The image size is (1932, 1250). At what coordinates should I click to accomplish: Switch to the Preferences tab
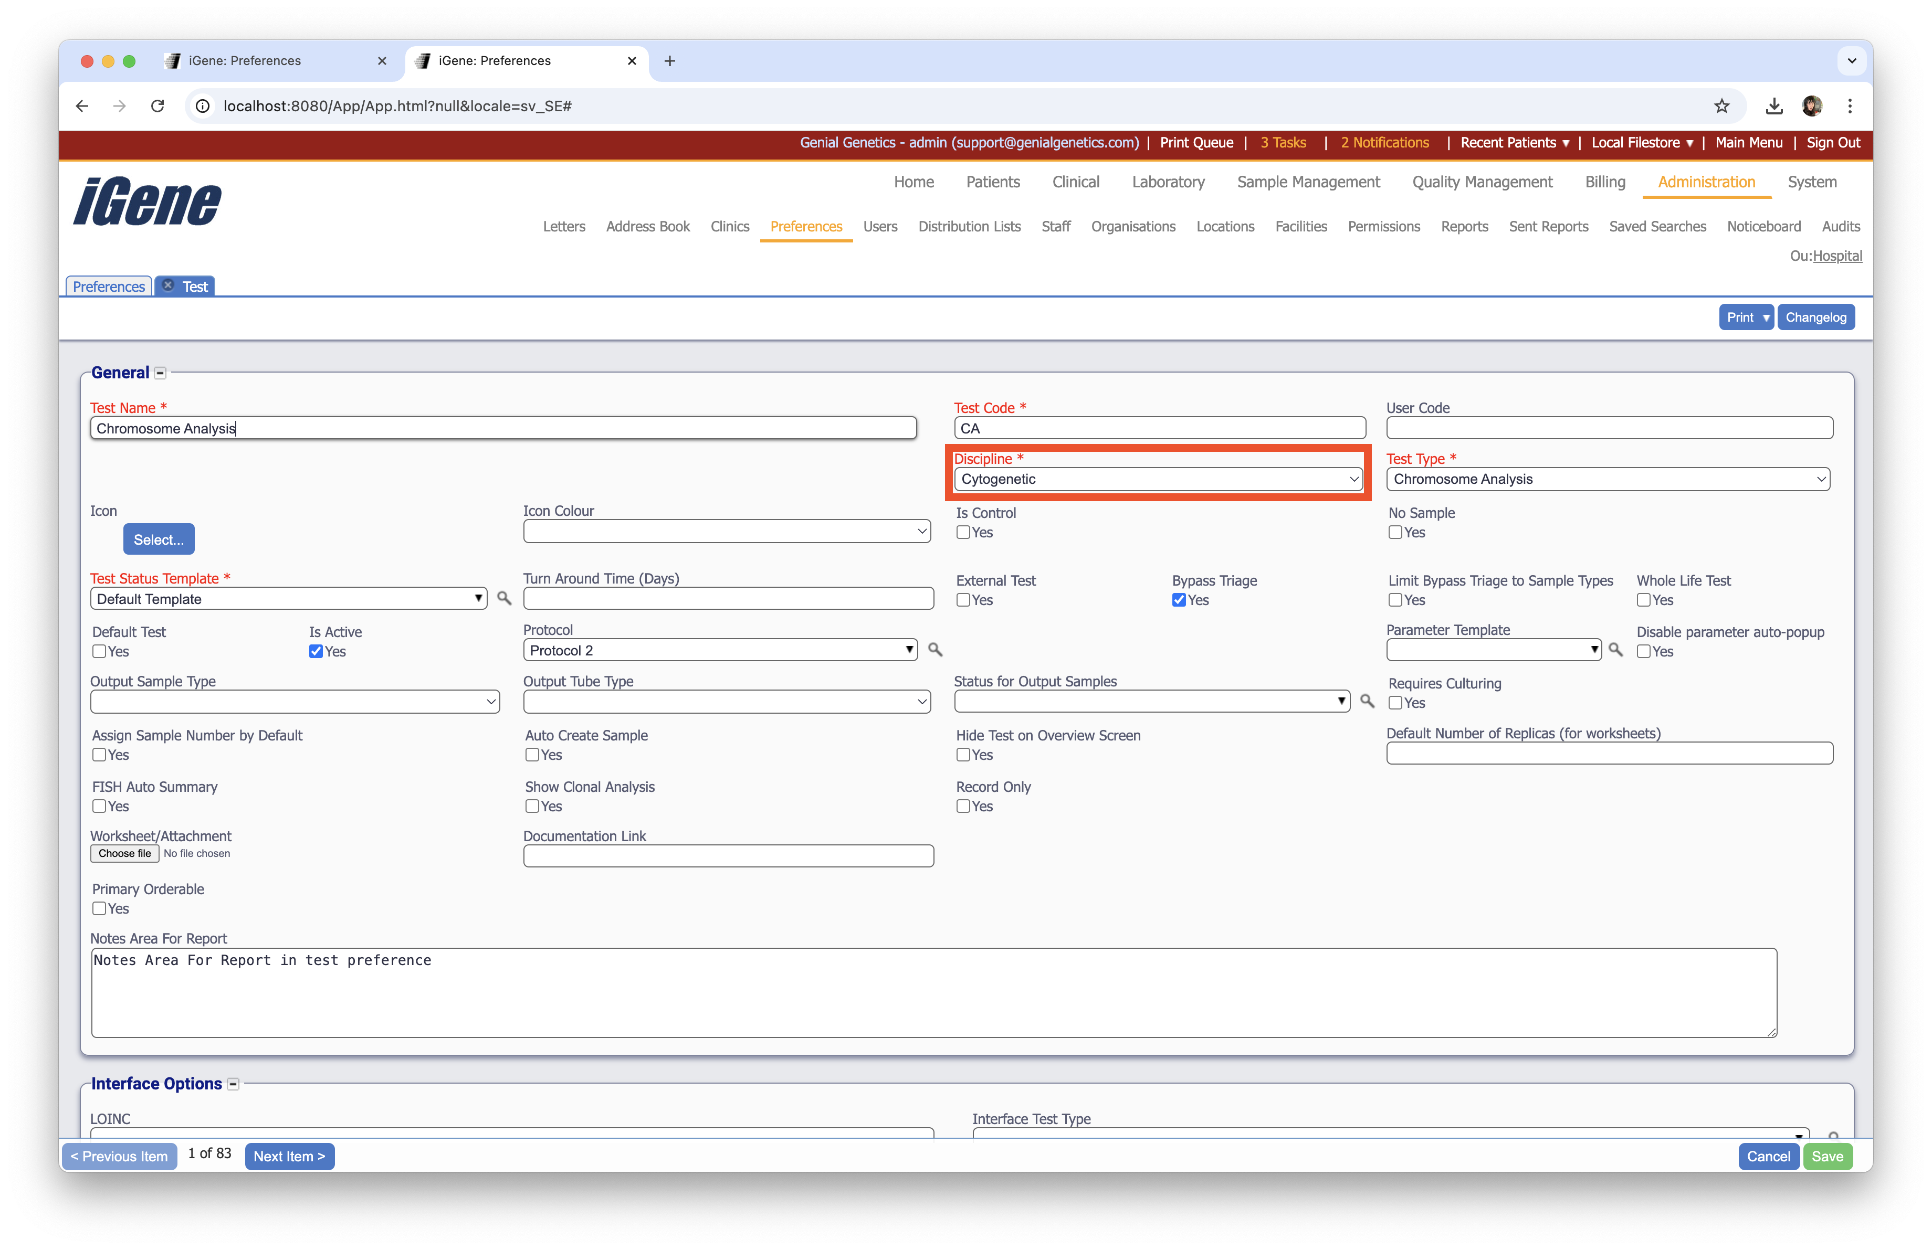point(109,287)
